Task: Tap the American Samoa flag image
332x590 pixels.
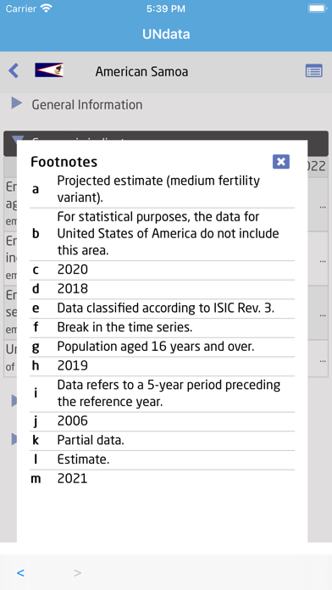Action: [x=49, y=70]
